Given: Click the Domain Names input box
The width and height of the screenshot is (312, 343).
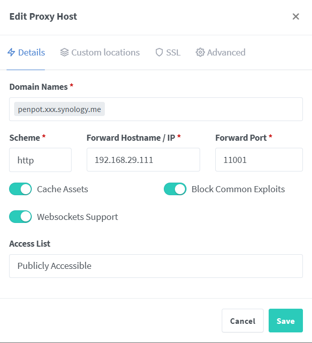Looking at the screenshot, I should (x=202, y=109).
